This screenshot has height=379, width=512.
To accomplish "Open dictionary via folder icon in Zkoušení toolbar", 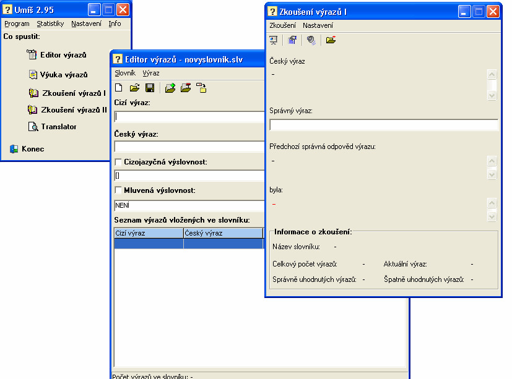I will (x=331, y=40).
